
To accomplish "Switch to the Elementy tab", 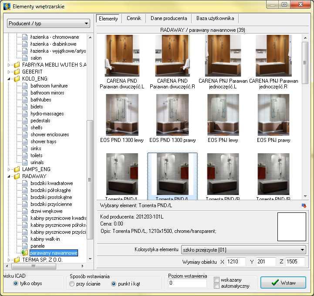I will point(108,19).
